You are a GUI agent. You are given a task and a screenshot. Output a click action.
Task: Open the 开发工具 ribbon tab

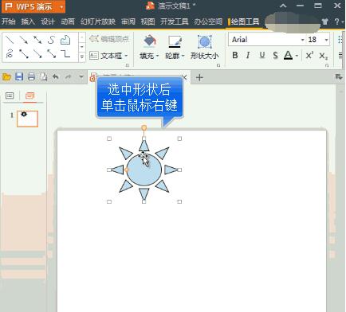point(175,21)
